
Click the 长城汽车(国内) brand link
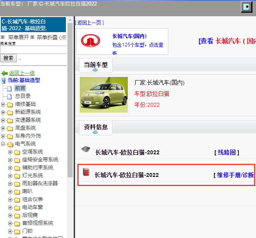pyautogui.click(x=129, y=36)
